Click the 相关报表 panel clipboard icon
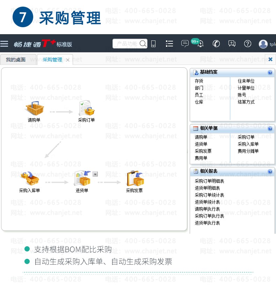 [196, 171]
